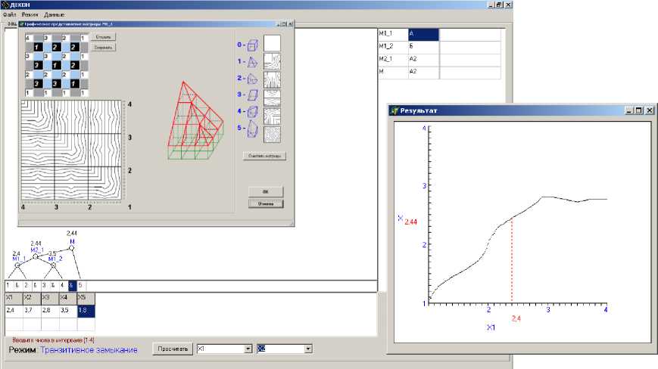Select the cell with value 2,8 under X3

(50, 311)
